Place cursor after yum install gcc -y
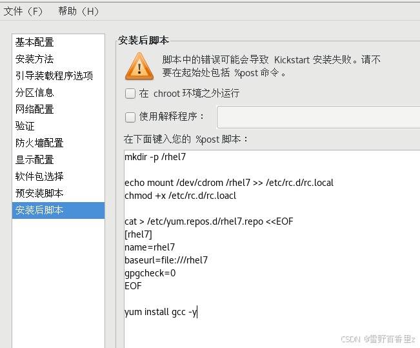The width and height of the screenshot is (420, 348). (197, 312)
